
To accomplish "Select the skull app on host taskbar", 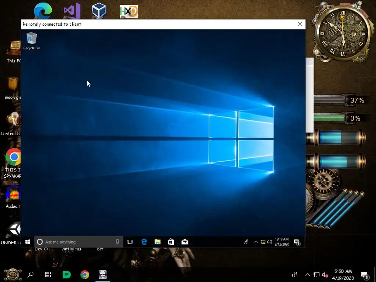I will point(103,275).
